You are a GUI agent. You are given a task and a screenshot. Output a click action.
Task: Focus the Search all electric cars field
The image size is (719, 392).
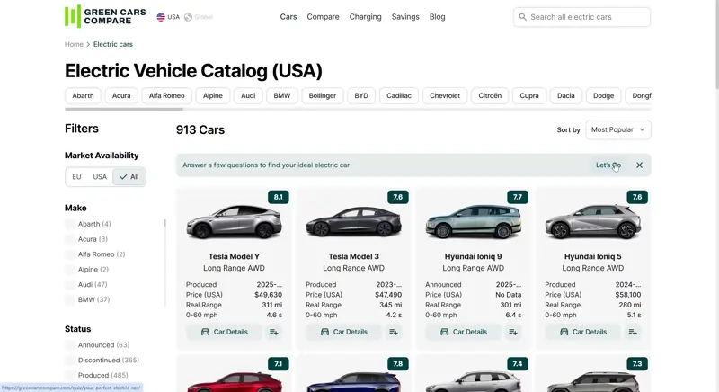click(581, 17)
